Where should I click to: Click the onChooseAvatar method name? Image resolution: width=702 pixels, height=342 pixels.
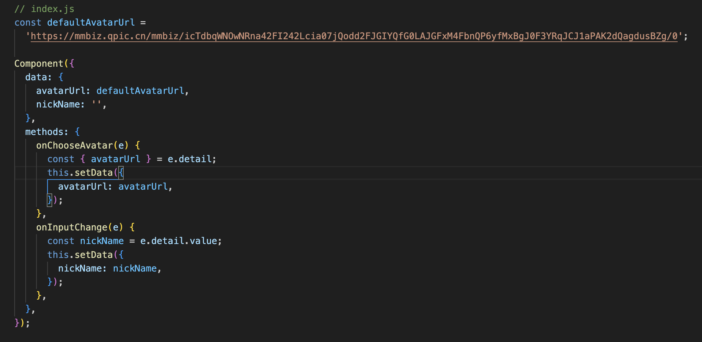74,145
